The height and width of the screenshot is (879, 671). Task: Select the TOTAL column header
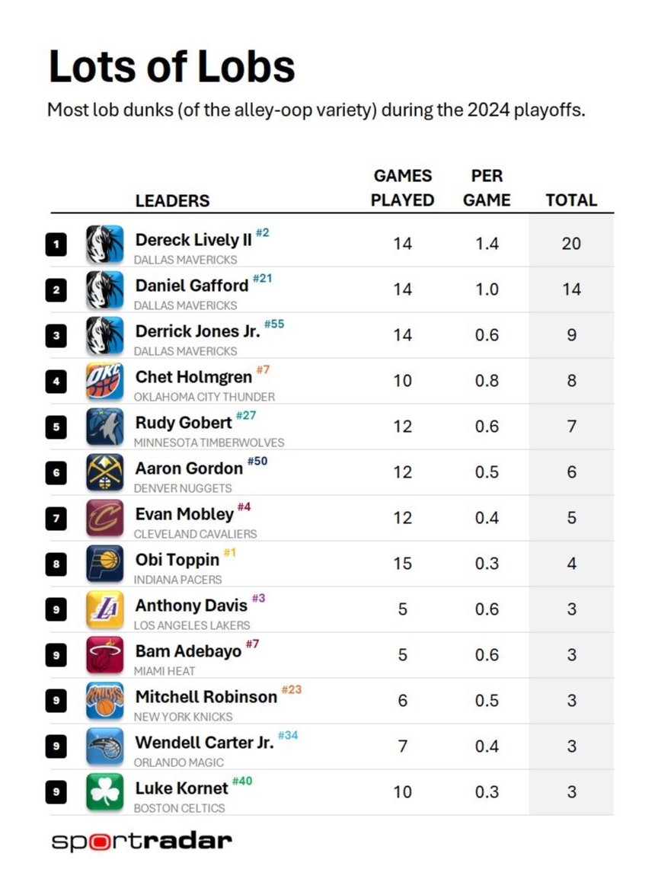(x=571, y=200)
